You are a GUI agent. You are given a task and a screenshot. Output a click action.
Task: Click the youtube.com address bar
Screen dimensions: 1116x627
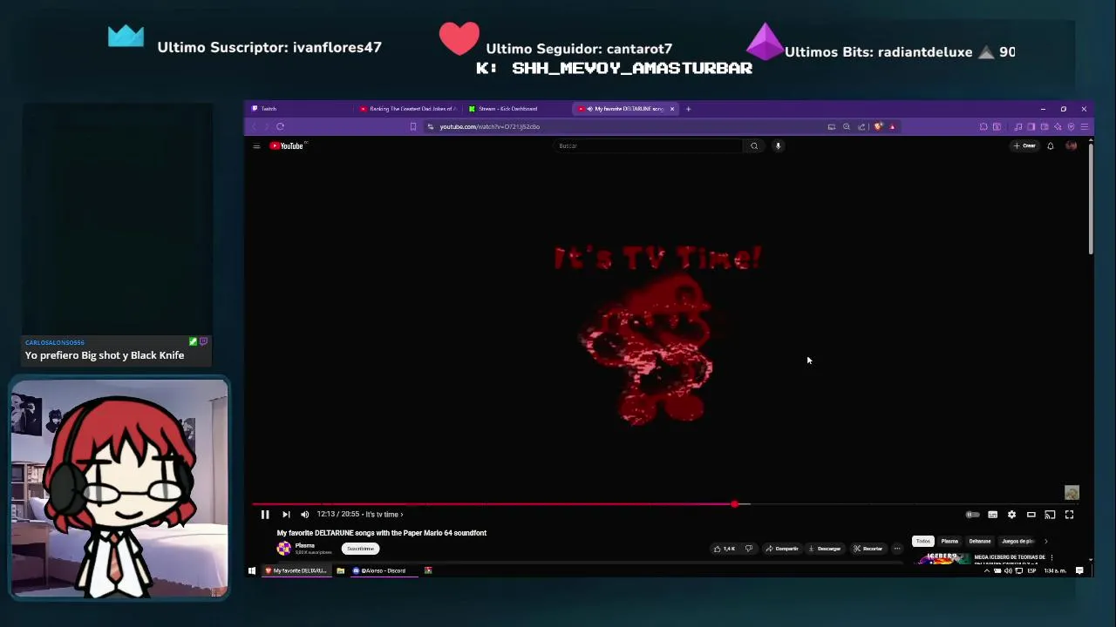(x=623, y=127)
